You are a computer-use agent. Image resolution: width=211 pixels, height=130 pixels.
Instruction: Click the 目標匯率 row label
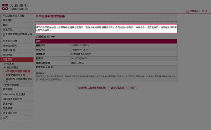coord(40,54)
